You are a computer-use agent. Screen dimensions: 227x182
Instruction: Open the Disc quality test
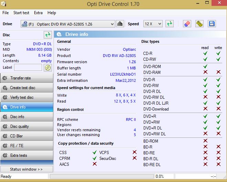click(x=27, y=126)
